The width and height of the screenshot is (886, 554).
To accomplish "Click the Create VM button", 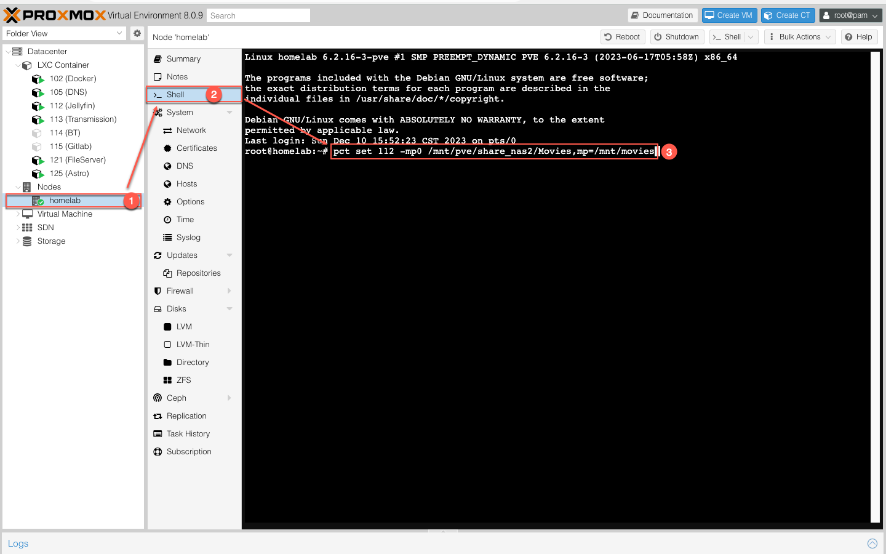I will (728, 15).
